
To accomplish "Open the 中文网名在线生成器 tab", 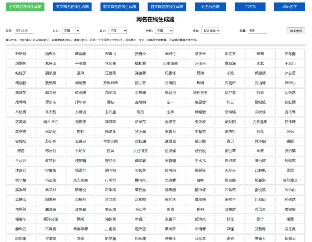I will click(25, 7).
